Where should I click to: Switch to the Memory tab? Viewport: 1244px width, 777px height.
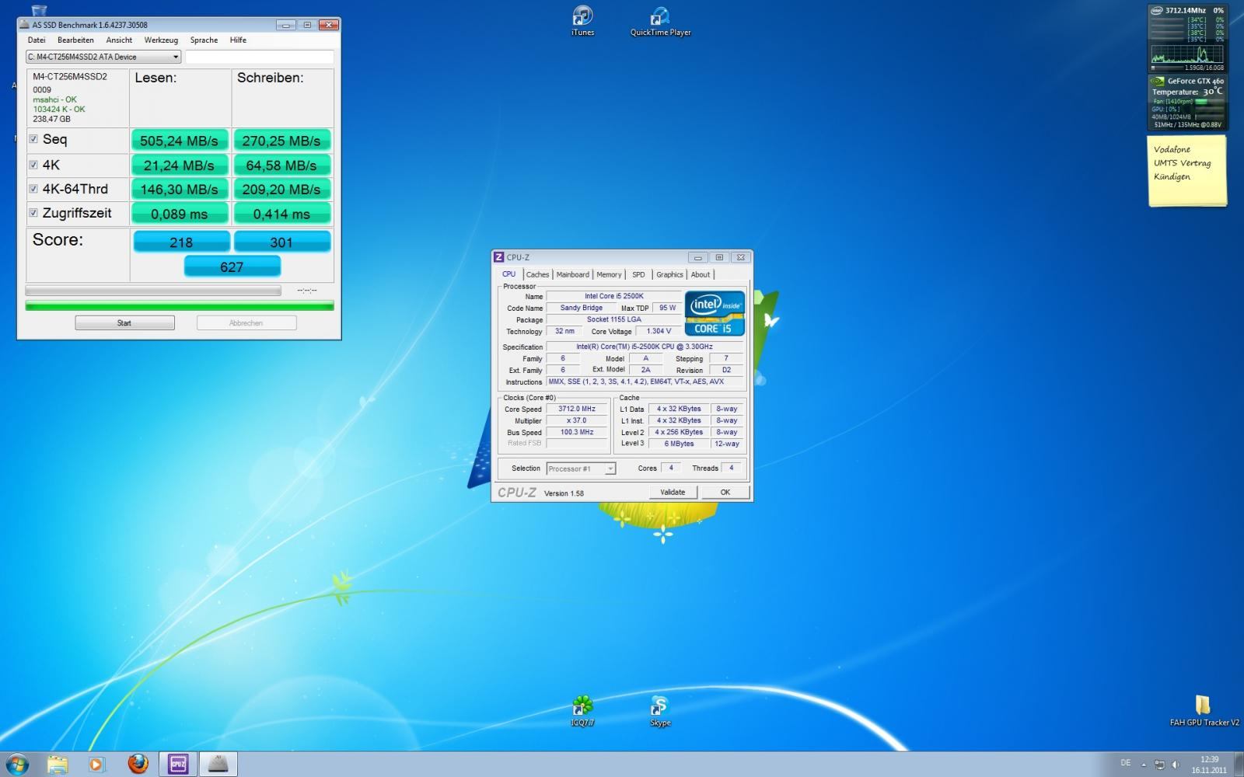[609, 274]
